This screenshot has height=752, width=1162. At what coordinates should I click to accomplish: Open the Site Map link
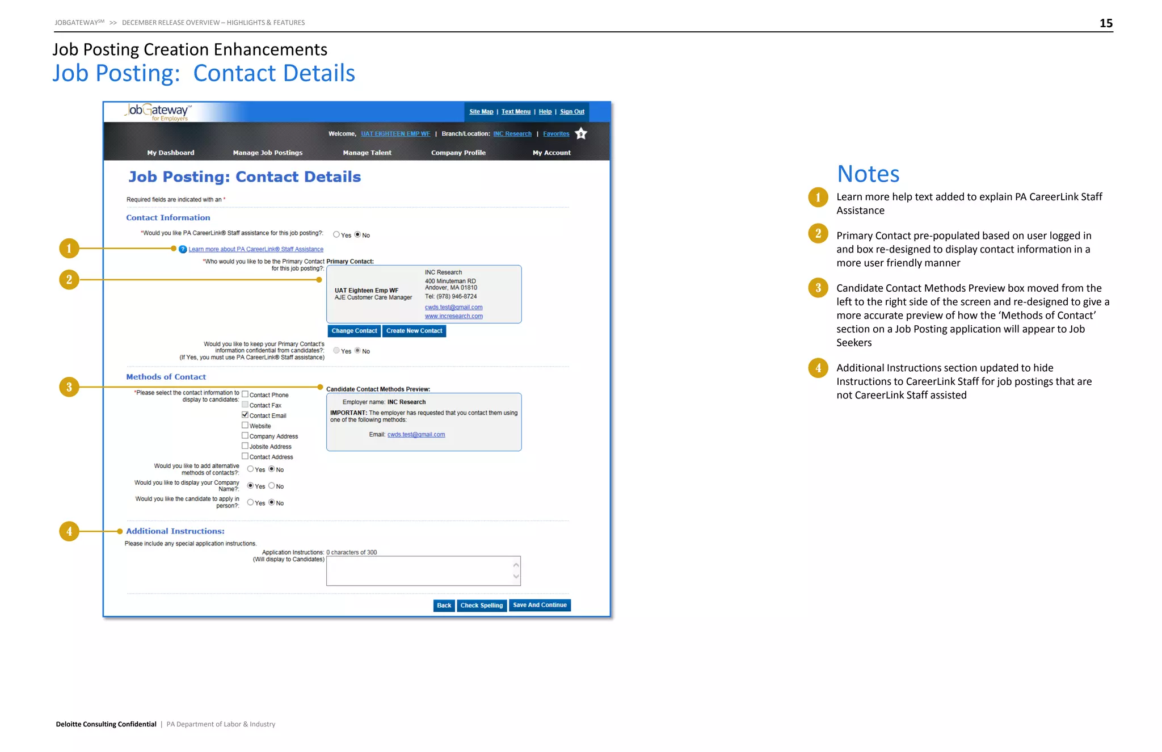481,112
